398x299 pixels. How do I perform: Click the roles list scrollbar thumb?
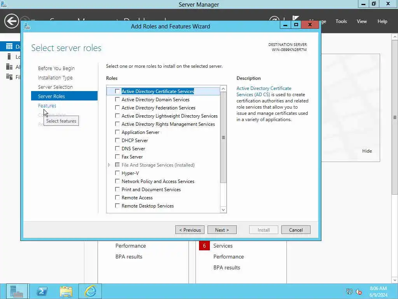[x=223, y=137]
